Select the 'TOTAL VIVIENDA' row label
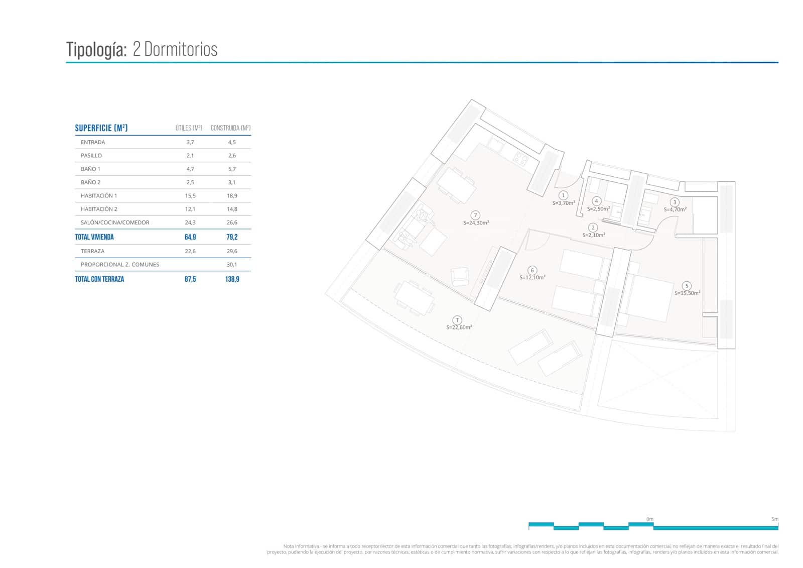The image size is (803, 568). pyautogui.click(x=94, y=237)
